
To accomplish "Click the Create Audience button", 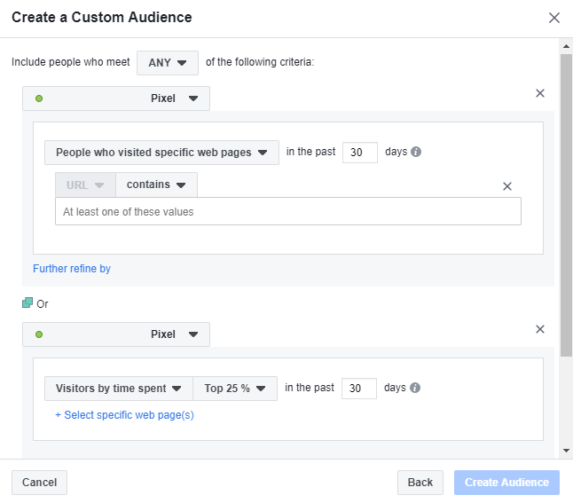I will point(506,483).
